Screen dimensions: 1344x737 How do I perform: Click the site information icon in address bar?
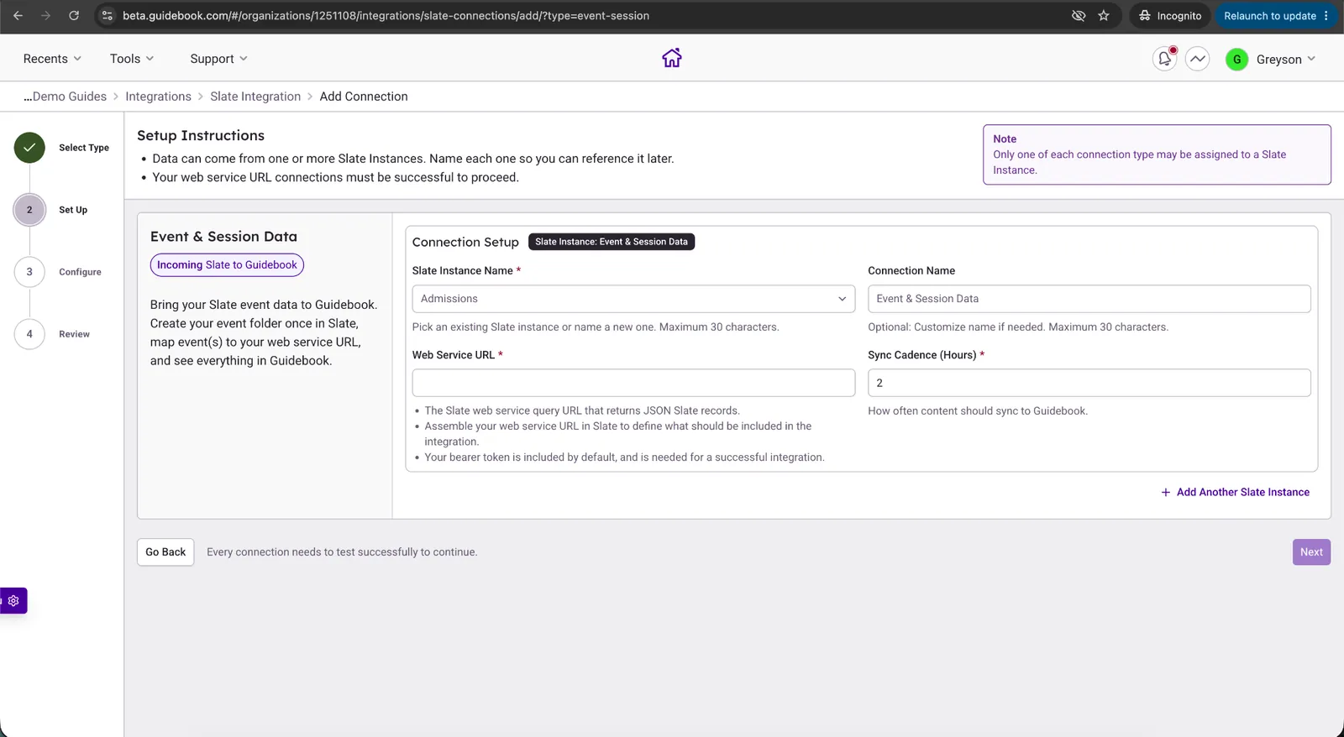[107, 16]
